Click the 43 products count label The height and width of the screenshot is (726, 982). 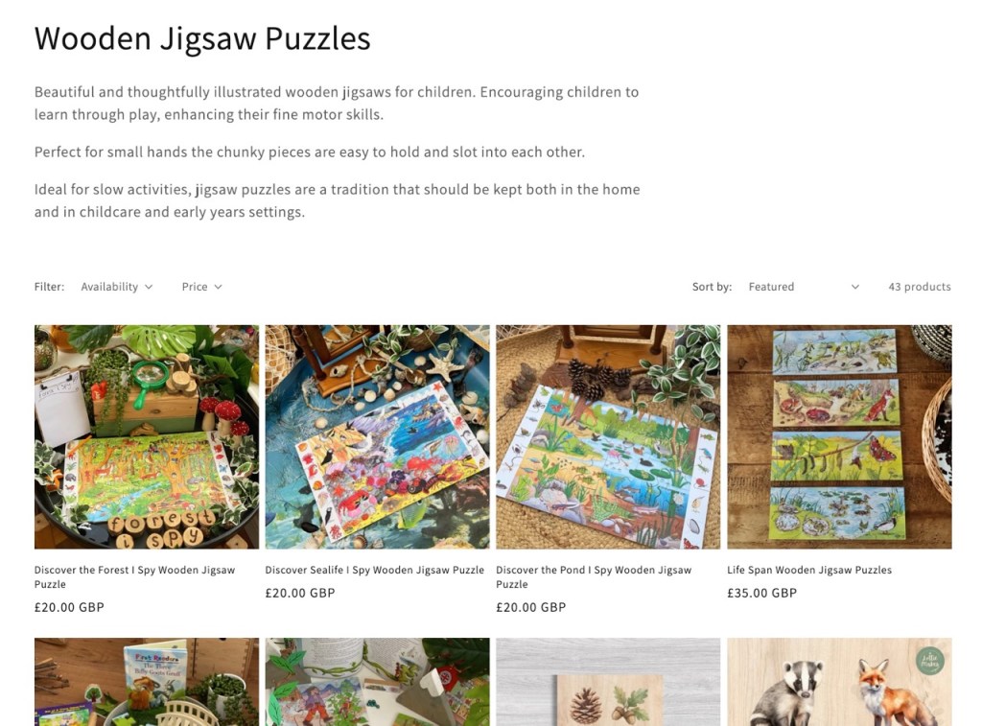(920, 286)
